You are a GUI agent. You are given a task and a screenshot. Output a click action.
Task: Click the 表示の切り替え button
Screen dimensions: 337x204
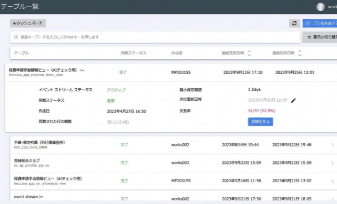320,37
